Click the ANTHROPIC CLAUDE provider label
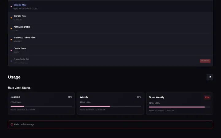Viewport: 221px width, 138px height. pyautogui.click(x=28, y=9)
